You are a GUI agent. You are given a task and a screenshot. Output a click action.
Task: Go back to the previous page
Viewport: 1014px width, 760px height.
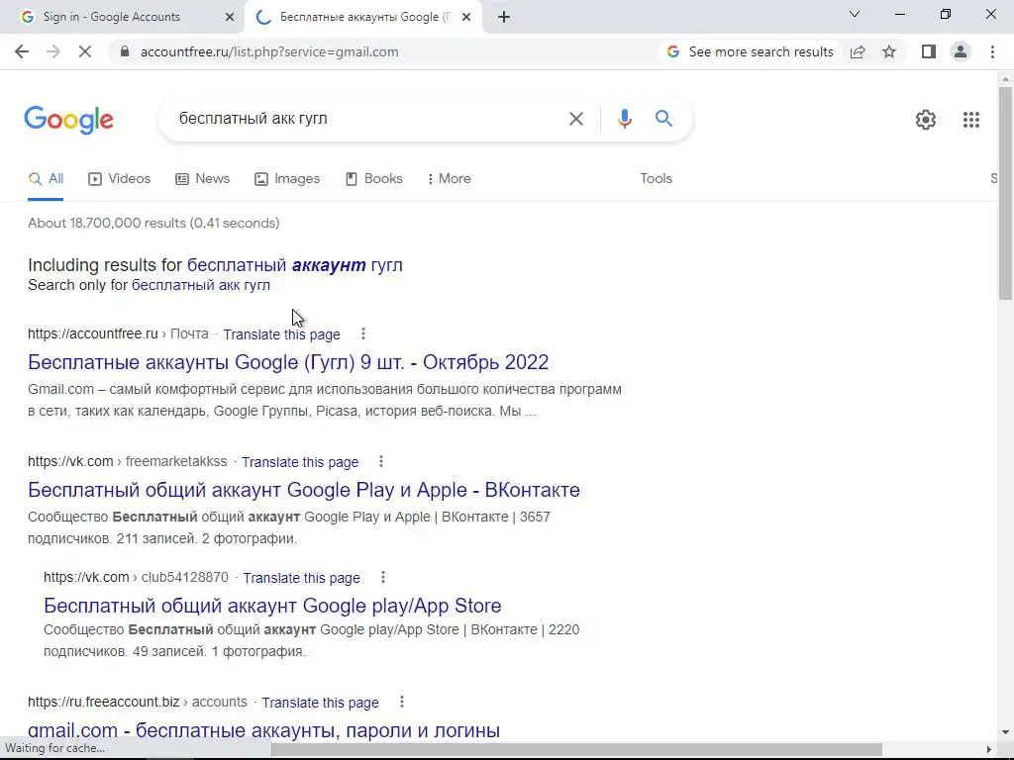(x=22, y=51)
